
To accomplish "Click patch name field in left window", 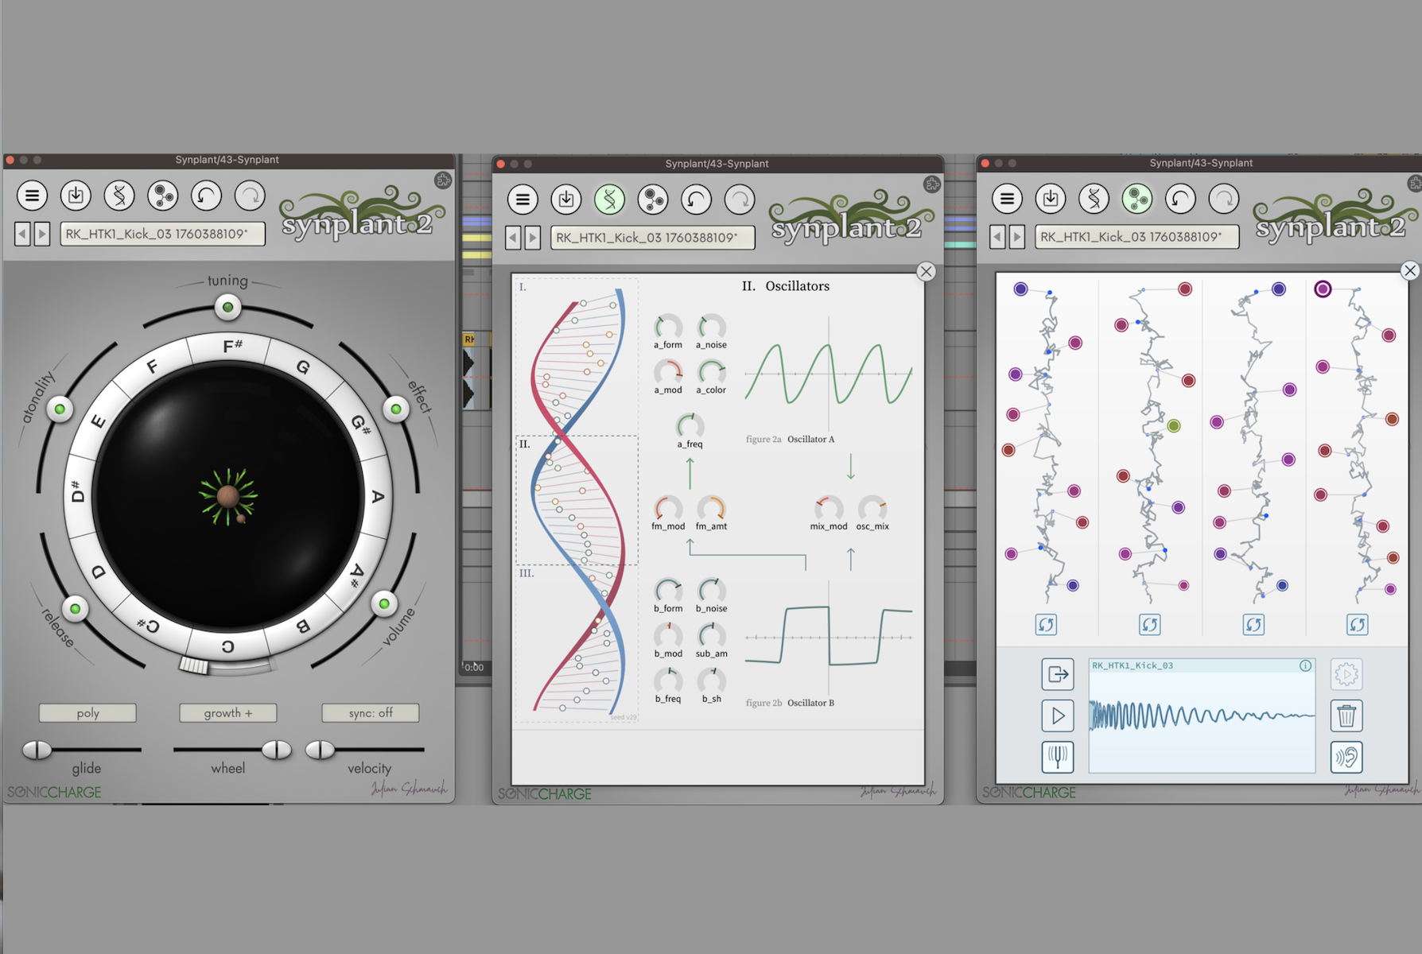I will point(162,234).
